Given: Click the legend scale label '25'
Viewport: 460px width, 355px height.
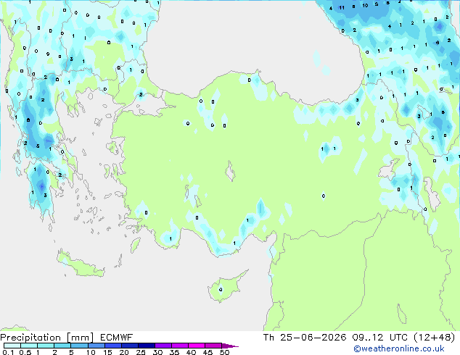Looking at the screenshot, I should tap(141, 352).
